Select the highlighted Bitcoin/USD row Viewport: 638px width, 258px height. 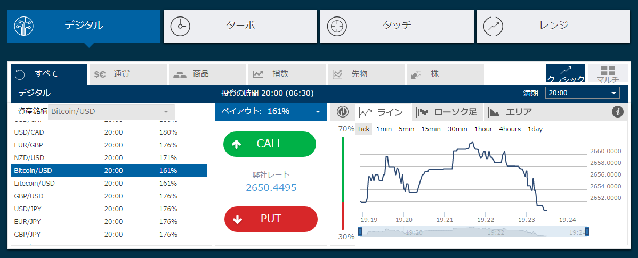click(109, 171)
